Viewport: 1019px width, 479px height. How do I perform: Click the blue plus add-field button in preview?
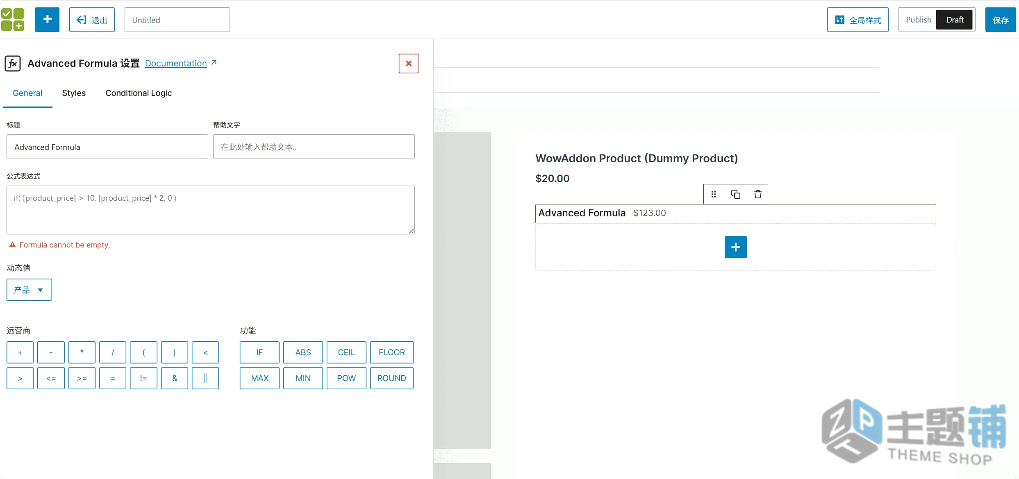click(x=736, y=247)
